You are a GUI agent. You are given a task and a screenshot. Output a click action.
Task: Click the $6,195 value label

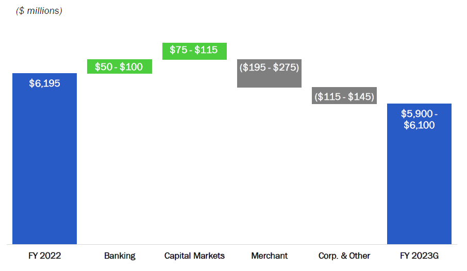pos(44,83)
